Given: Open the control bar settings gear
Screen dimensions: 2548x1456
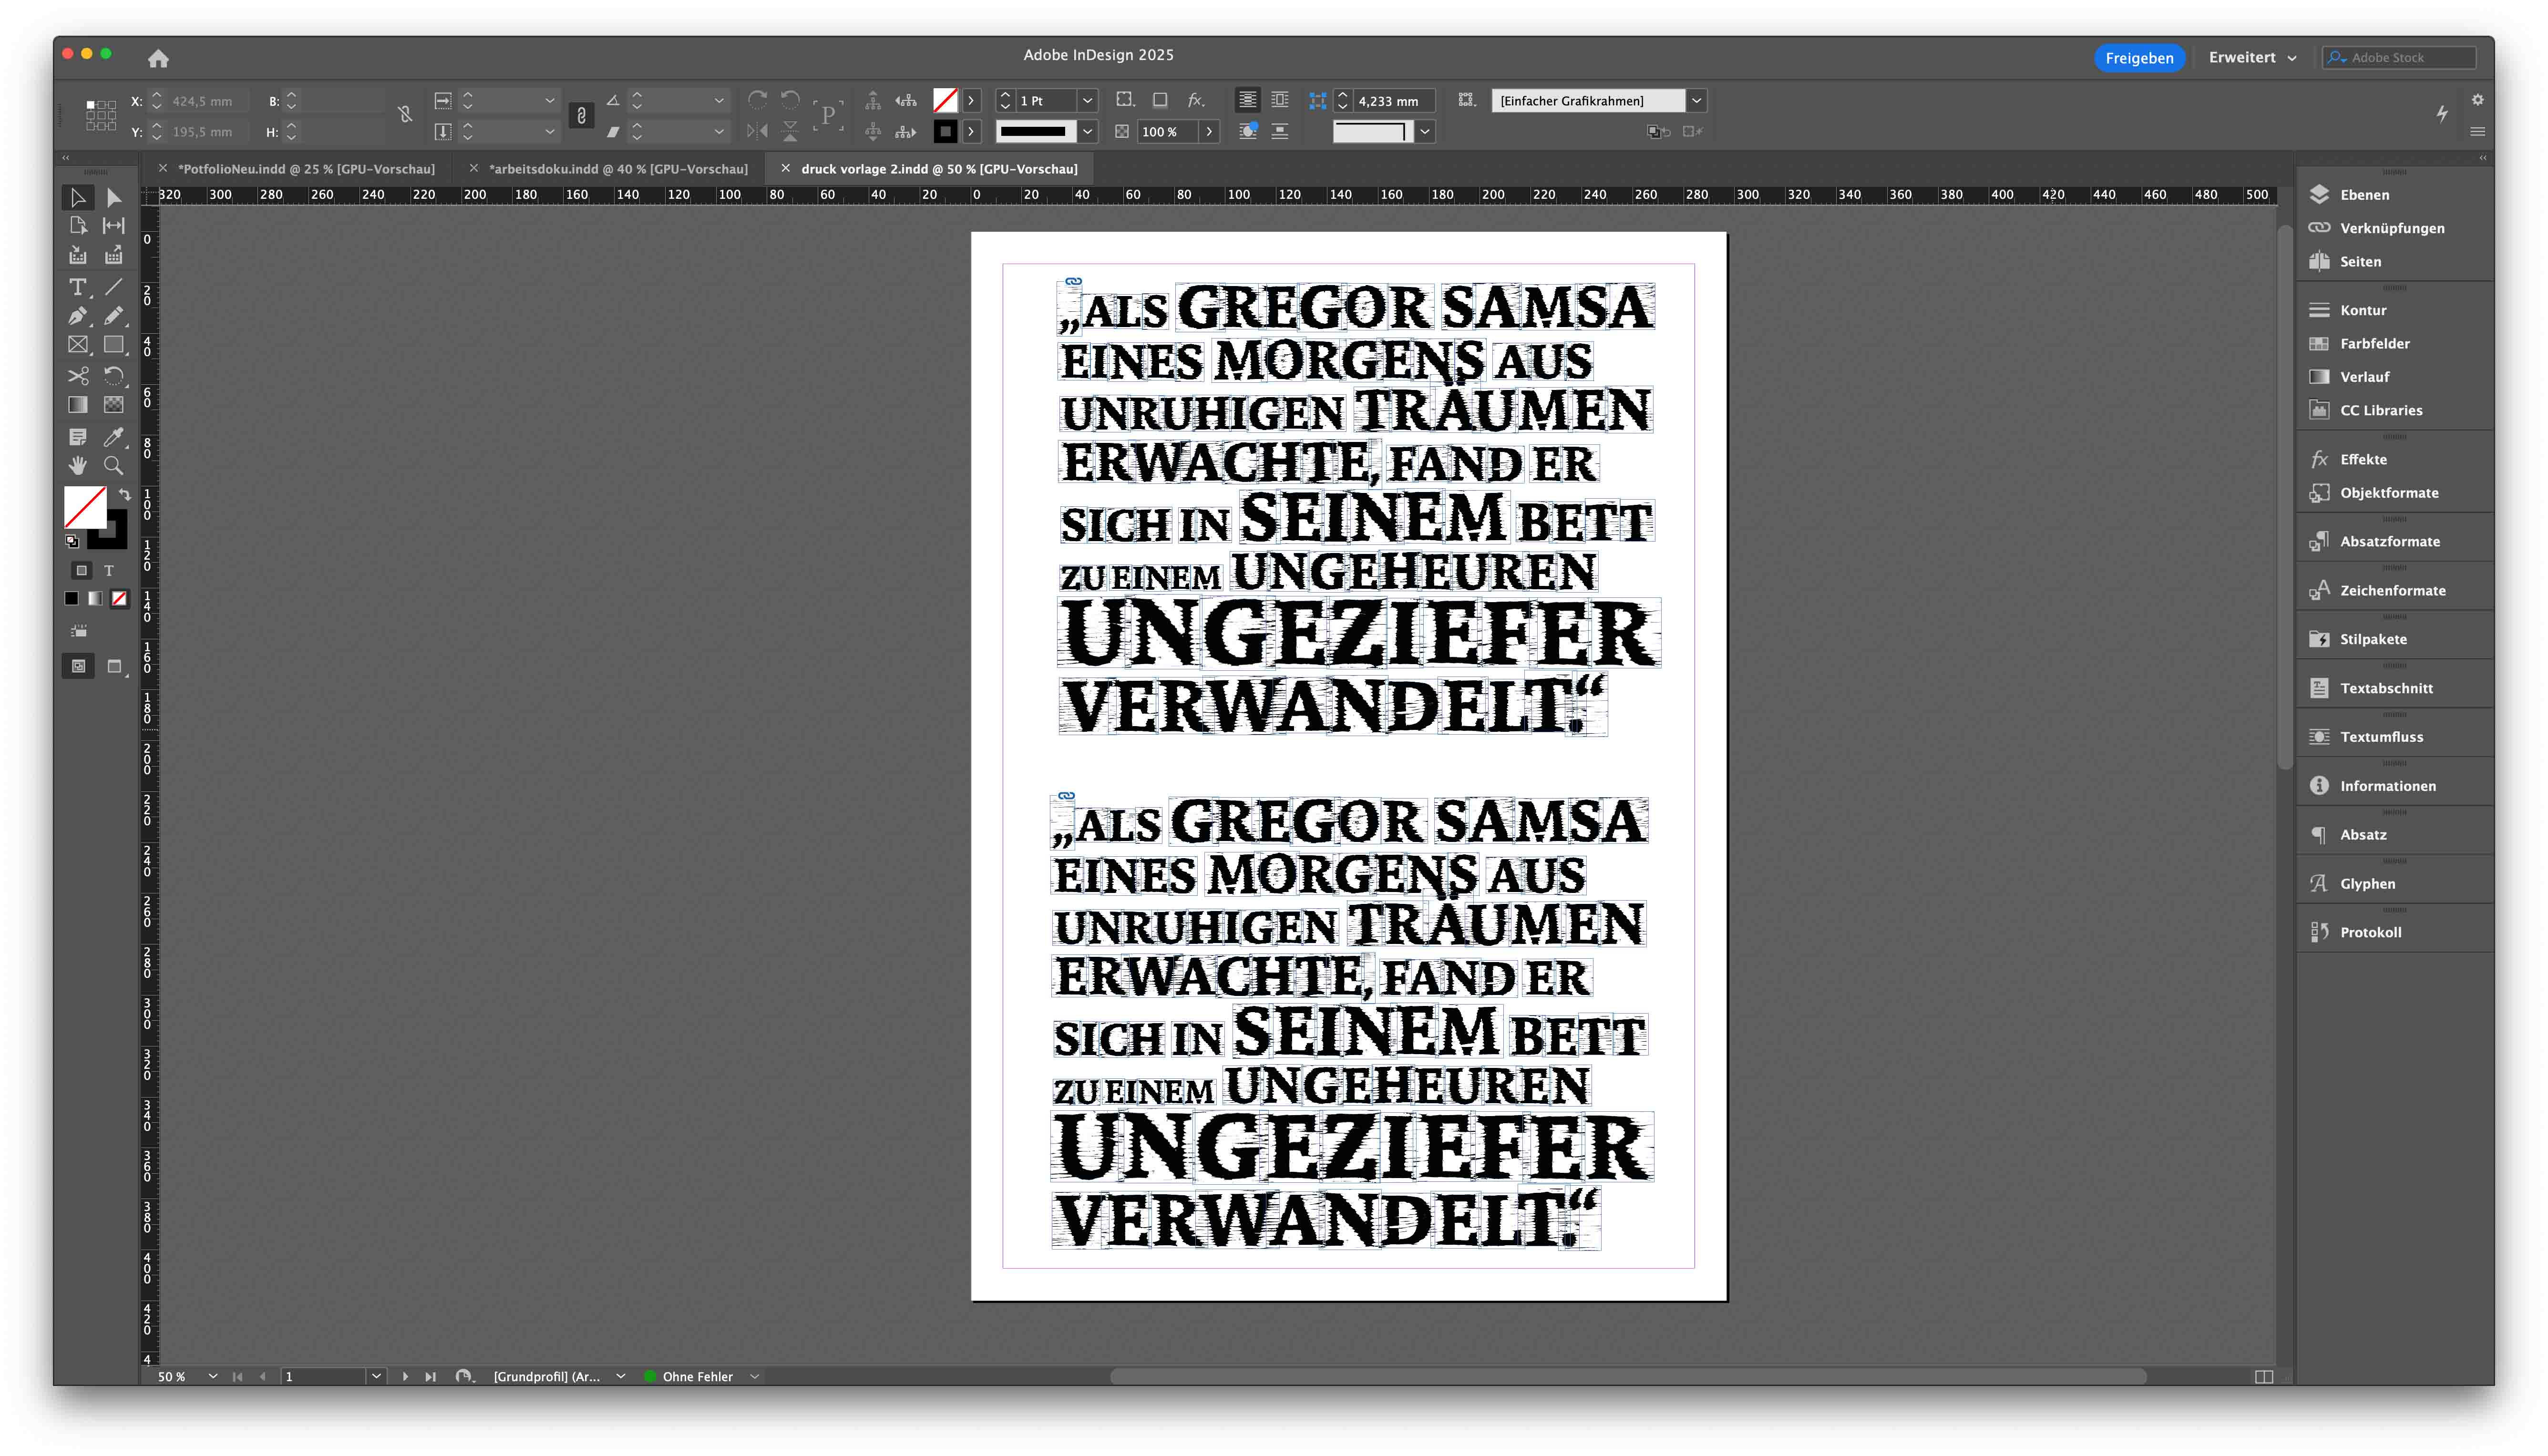Looking at the screenshot, I should (x=2477, y=100).
